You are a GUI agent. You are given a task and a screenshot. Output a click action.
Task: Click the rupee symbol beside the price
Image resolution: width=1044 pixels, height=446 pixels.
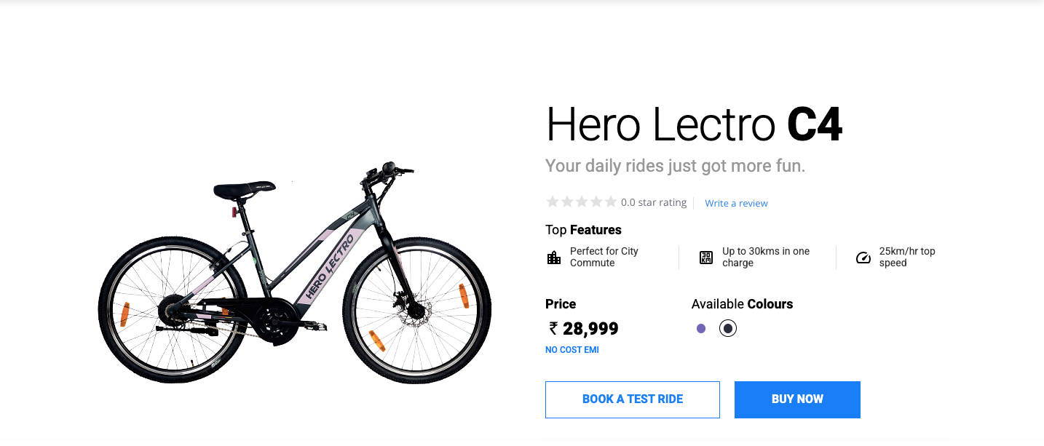coord(553,329)
